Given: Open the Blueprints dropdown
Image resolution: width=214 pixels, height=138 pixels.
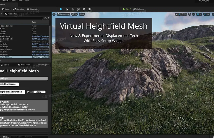Looking at the screenshot, I should [x=19, y=9].
